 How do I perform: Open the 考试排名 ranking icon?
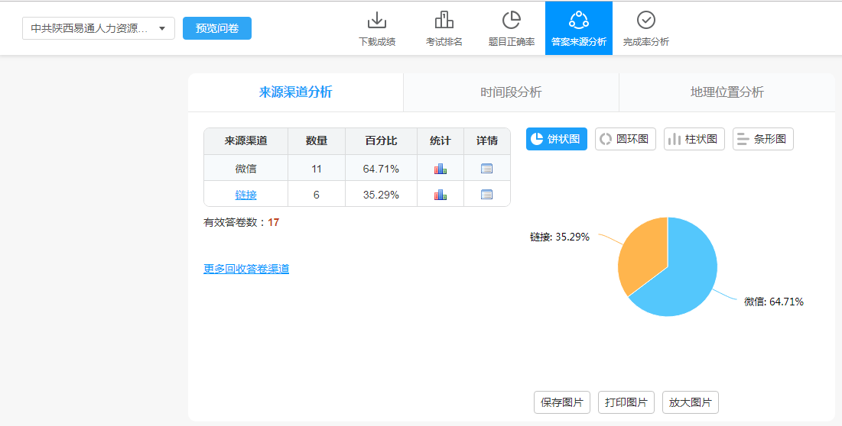(444, 21)
